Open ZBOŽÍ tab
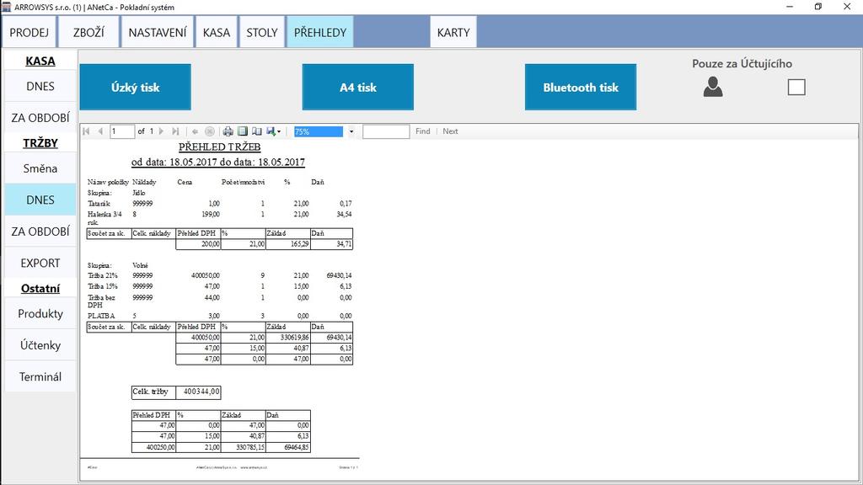Screen dimensions: 863x485 pyautogui.click(x=88, y=33)
